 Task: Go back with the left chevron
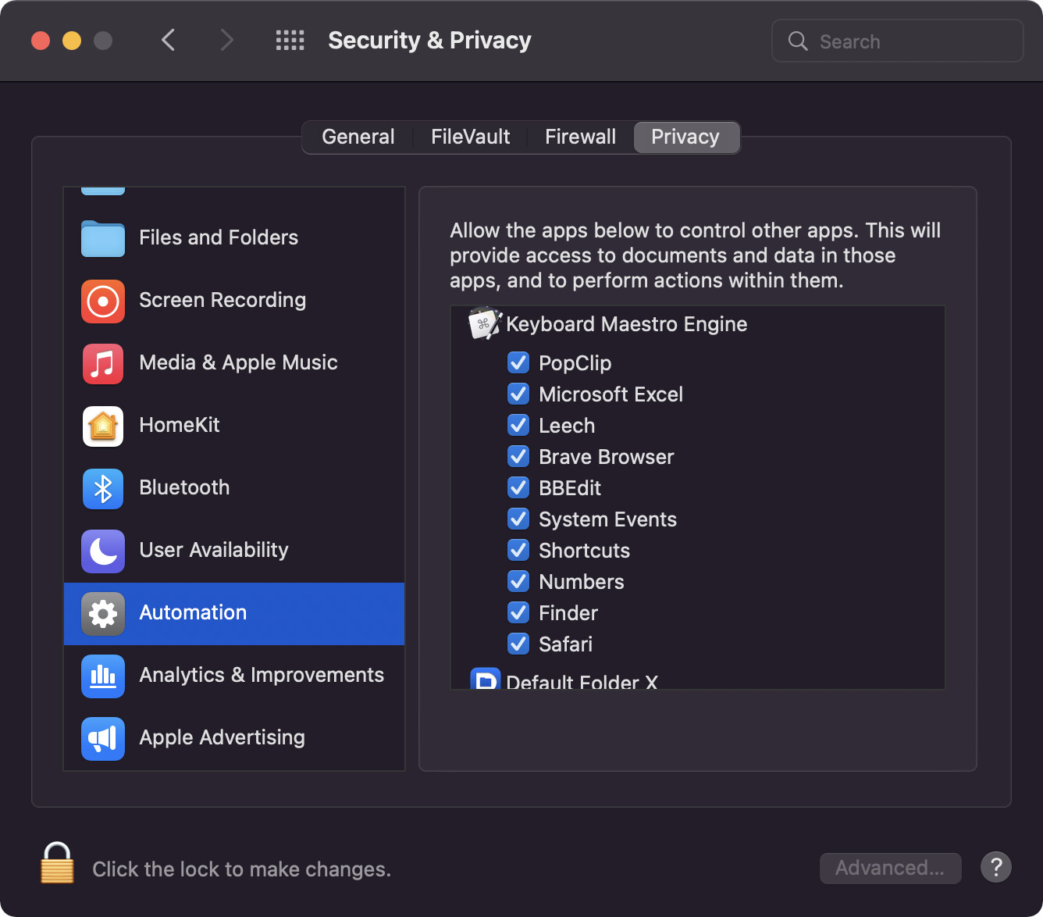pos(168,41)
